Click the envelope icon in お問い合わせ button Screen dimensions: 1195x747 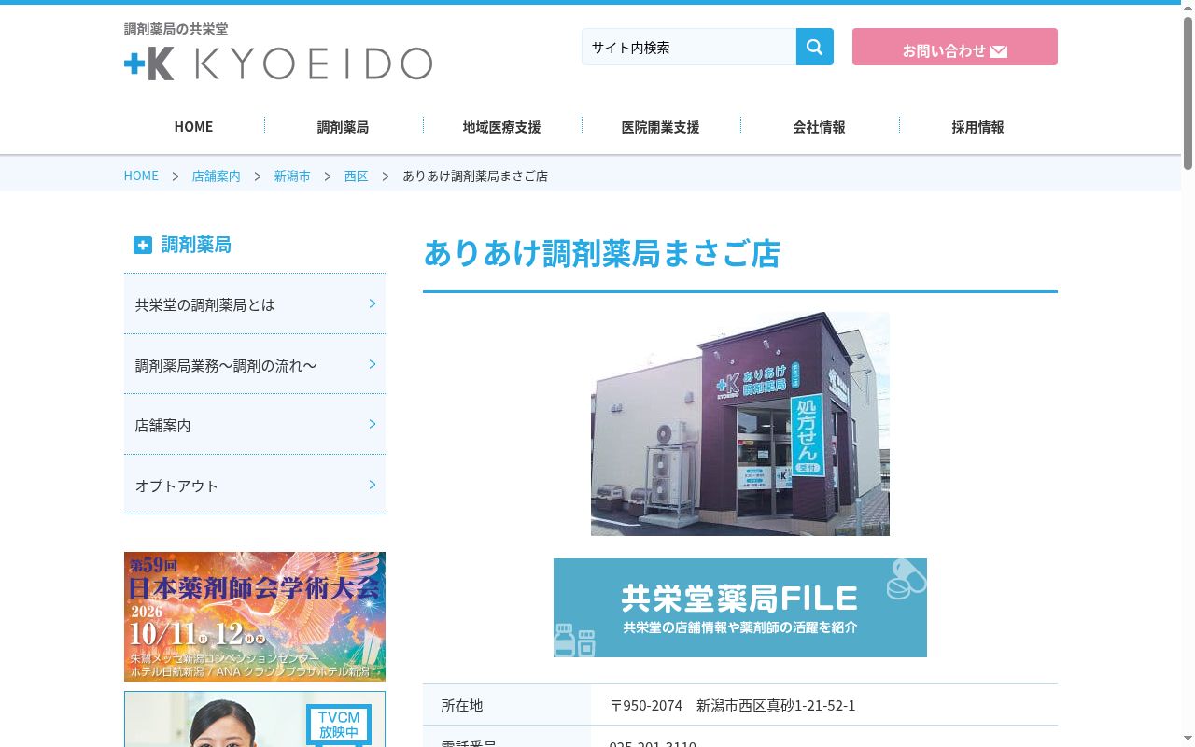998,51
